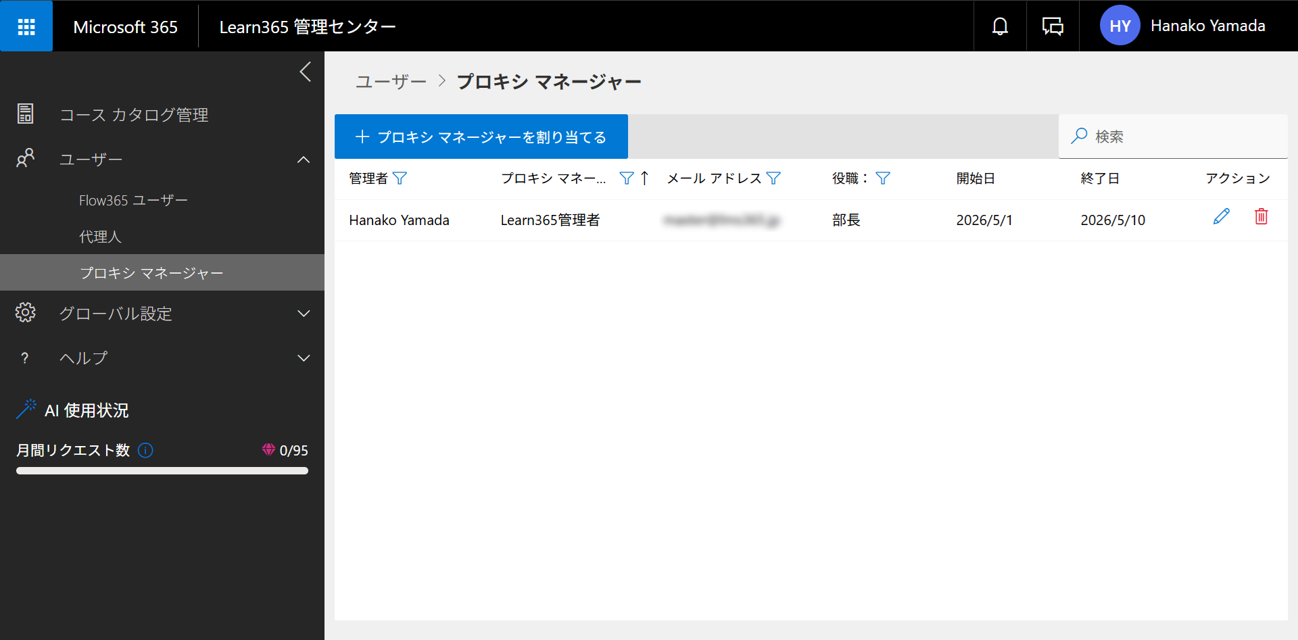Viewport: 1298px width, 640px height.
Task: Go to ユーザー breadcrumb link
Action: [x=391, y=82]
